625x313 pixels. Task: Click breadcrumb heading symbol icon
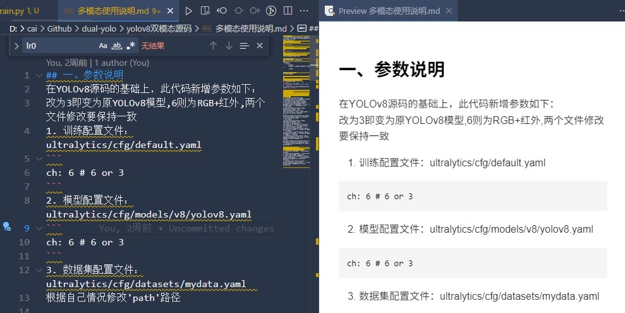tap(302, 28)
